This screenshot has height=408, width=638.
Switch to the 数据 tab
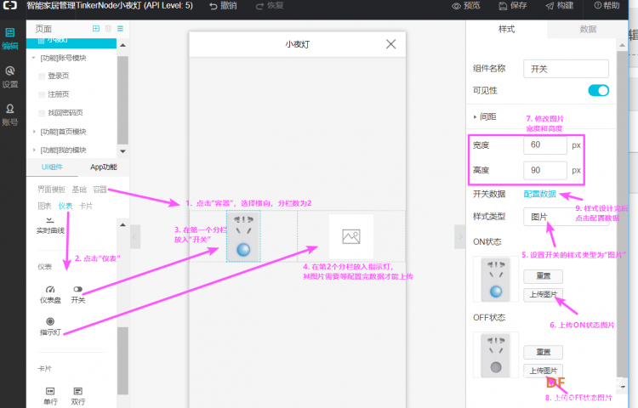588,29
